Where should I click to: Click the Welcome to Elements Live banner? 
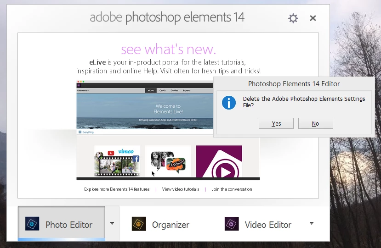[145, 111]
